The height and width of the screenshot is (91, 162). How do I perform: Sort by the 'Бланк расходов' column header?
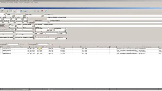[x=126, y=47]
